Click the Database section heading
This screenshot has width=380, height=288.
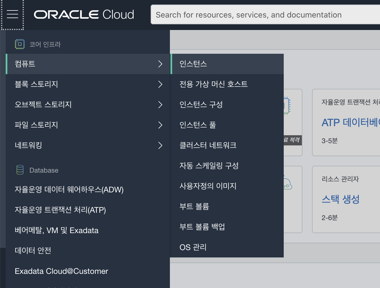[x=44, y=170]
